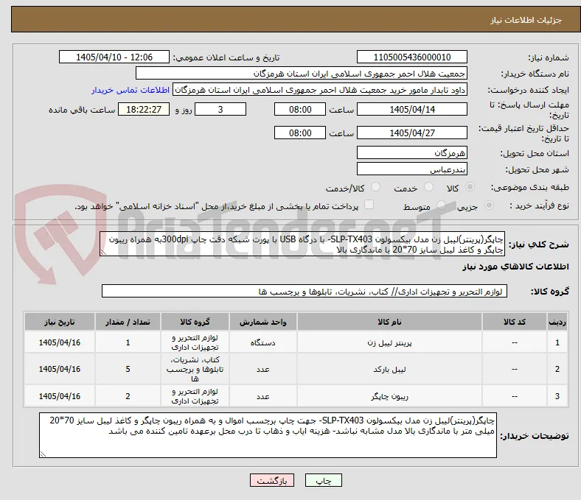The image size is (581, 500).
Task: Click the need number field 1105005436000010
Action: pos(412,57)
